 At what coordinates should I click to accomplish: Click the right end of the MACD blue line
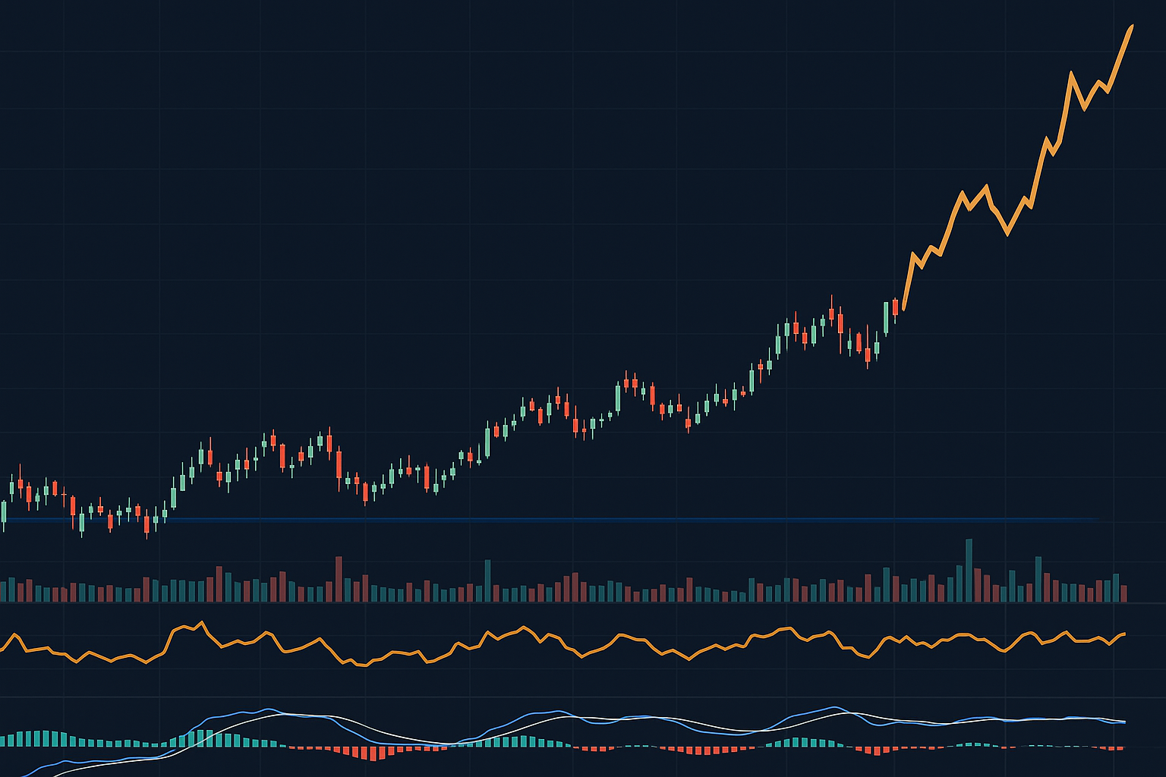(1124, 722)
